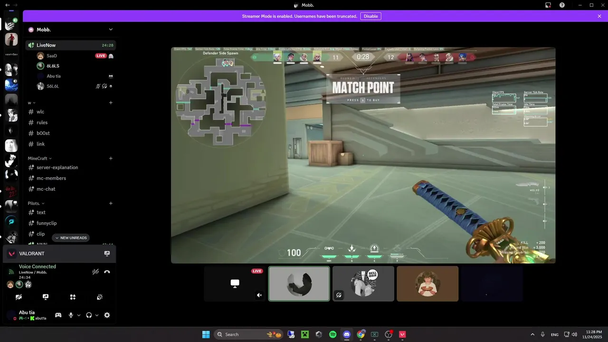Open taskbar clock showing 11:28 PM
This screenshot has height=342, width=608.
tap(591, 334)
